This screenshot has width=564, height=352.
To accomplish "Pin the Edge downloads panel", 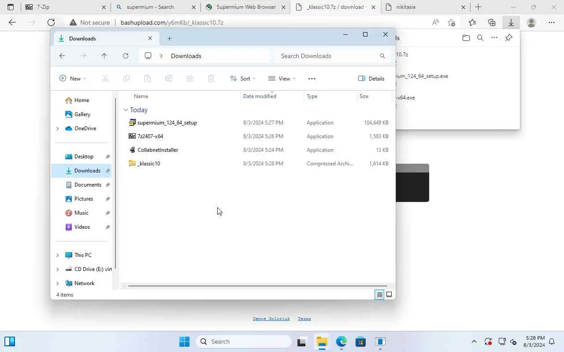I will click(508, 38).
